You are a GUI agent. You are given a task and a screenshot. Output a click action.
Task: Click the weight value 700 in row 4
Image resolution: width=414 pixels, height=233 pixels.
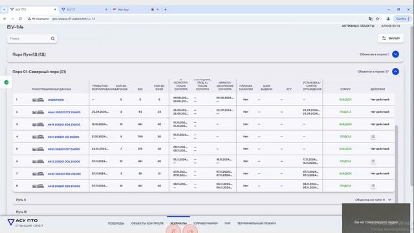(x=140, y=137)
